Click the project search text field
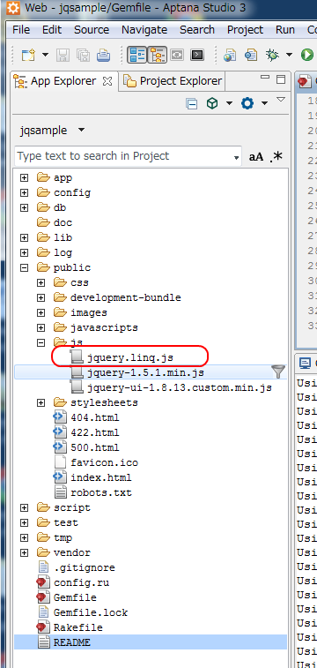Image resolution: width=317 pixels, height=668 pixels. [128, 156]
